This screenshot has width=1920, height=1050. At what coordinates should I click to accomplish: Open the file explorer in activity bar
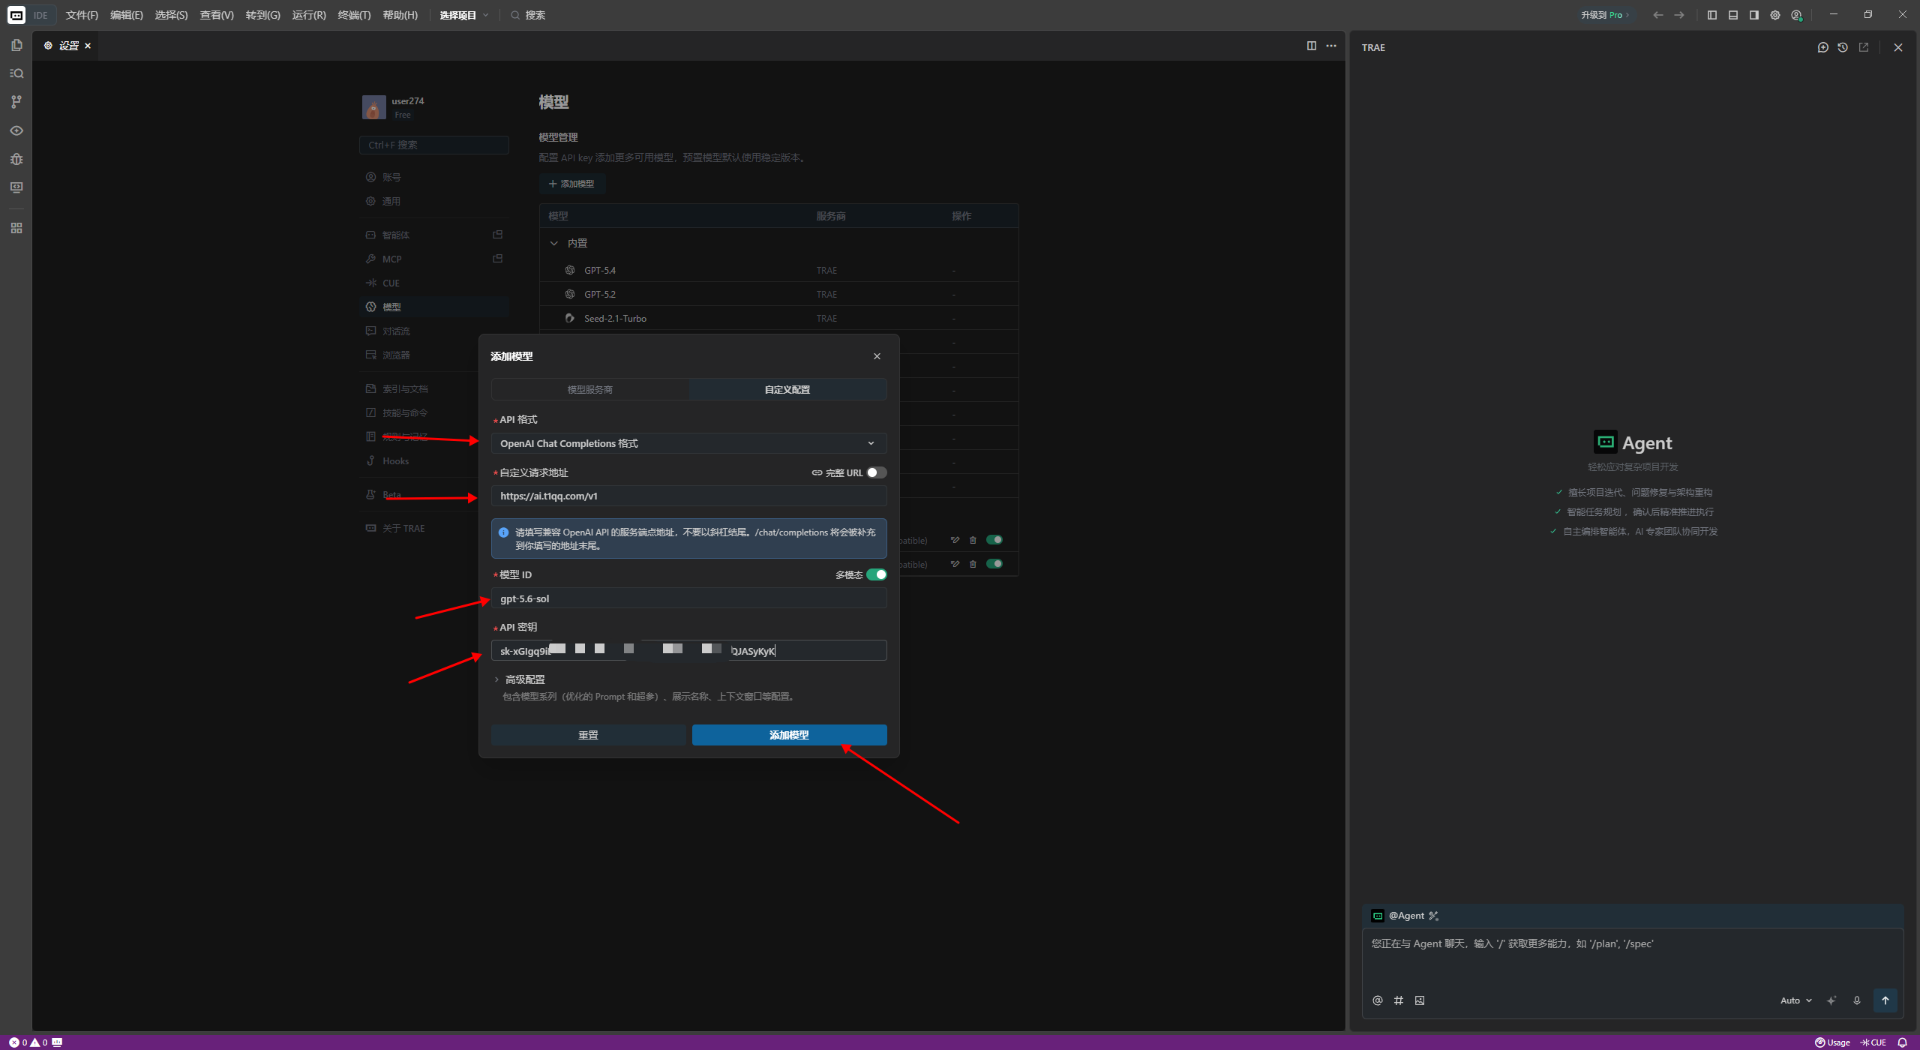16,45
